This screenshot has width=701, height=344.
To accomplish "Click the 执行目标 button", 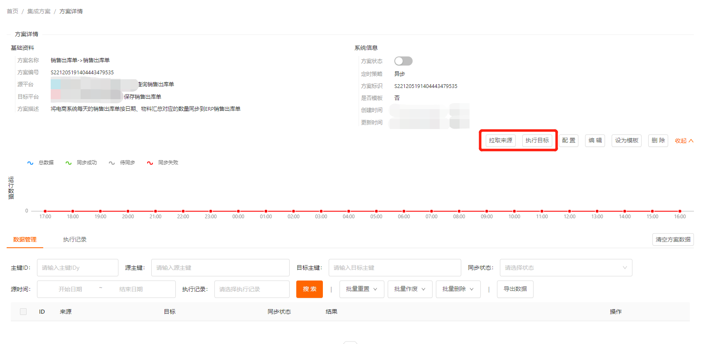I will click(537, 141).
